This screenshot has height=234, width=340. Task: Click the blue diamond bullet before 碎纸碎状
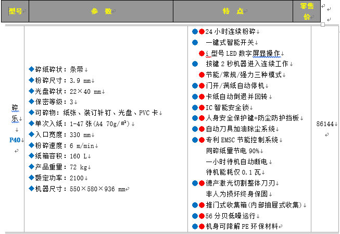[x=31, y=69]
